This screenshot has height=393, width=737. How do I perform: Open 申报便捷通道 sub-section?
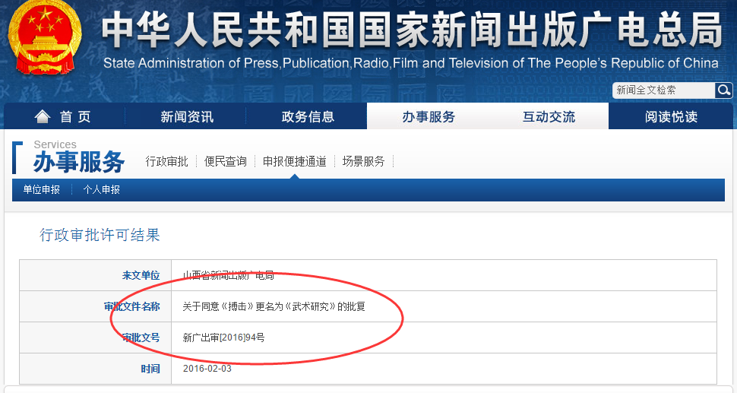pos(294,162)
